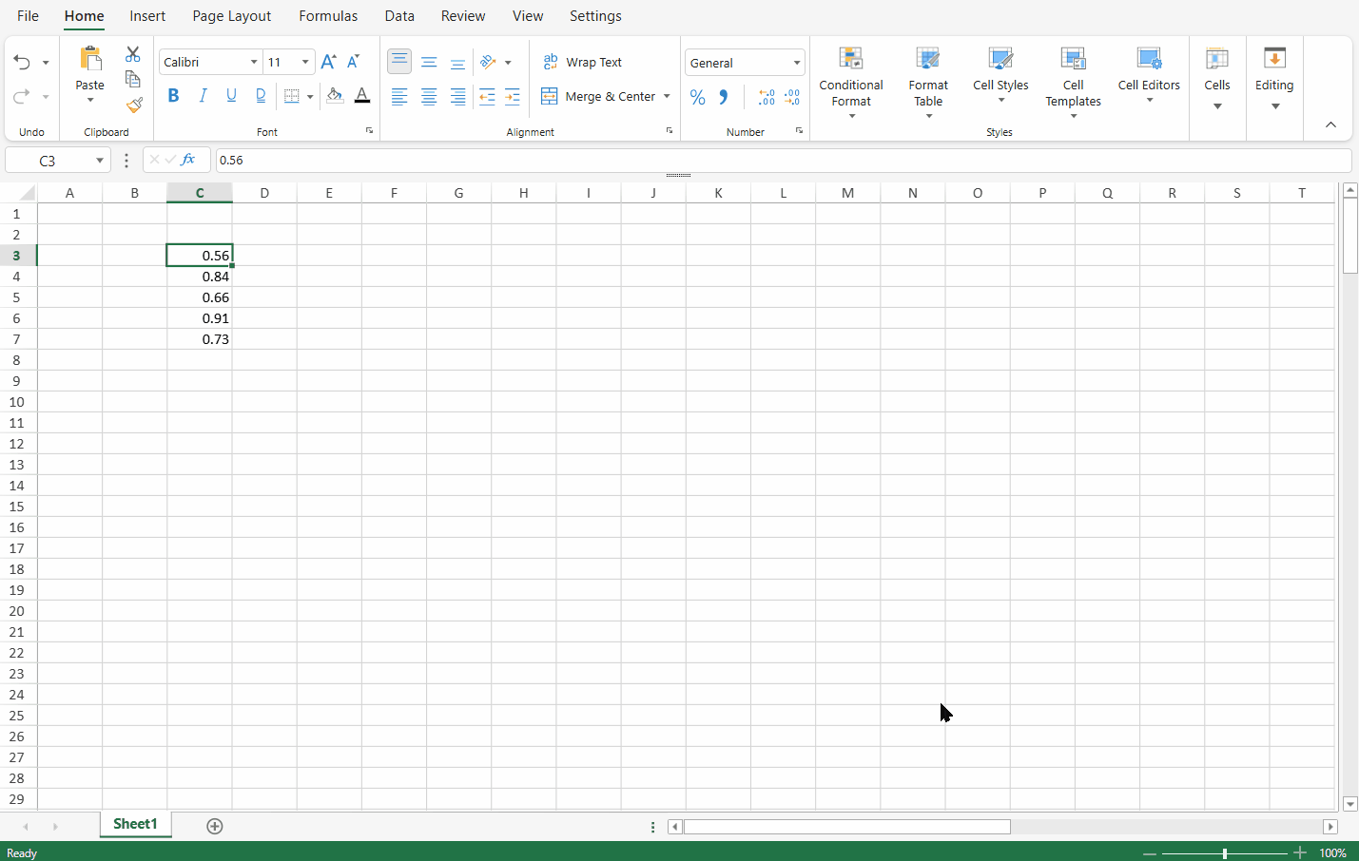Open the borders dropdown arrow
The width and height of the screenshot is (1359, 861).
(310, 97)
